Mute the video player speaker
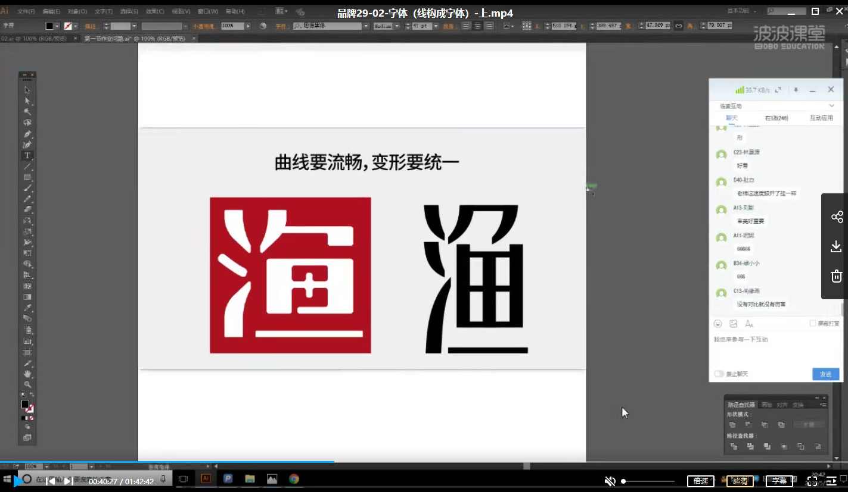848x492 pixels. 610,481
